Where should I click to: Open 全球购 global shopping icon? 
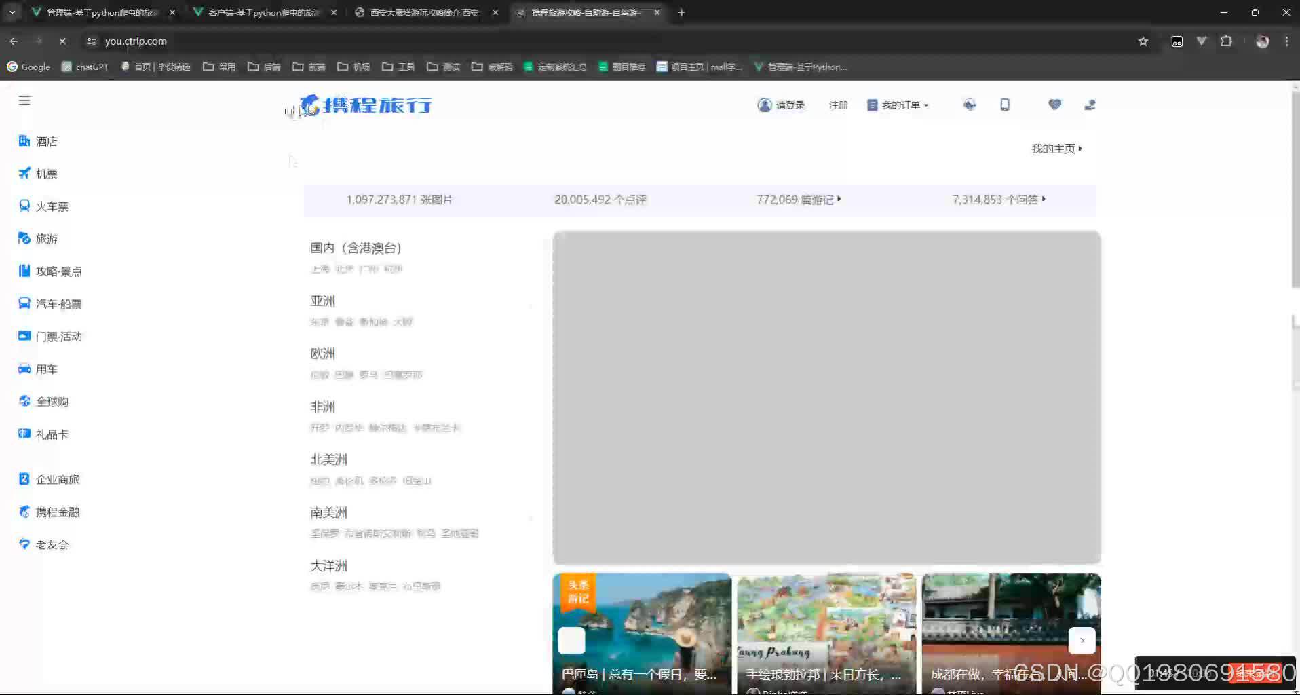(24, 401)
